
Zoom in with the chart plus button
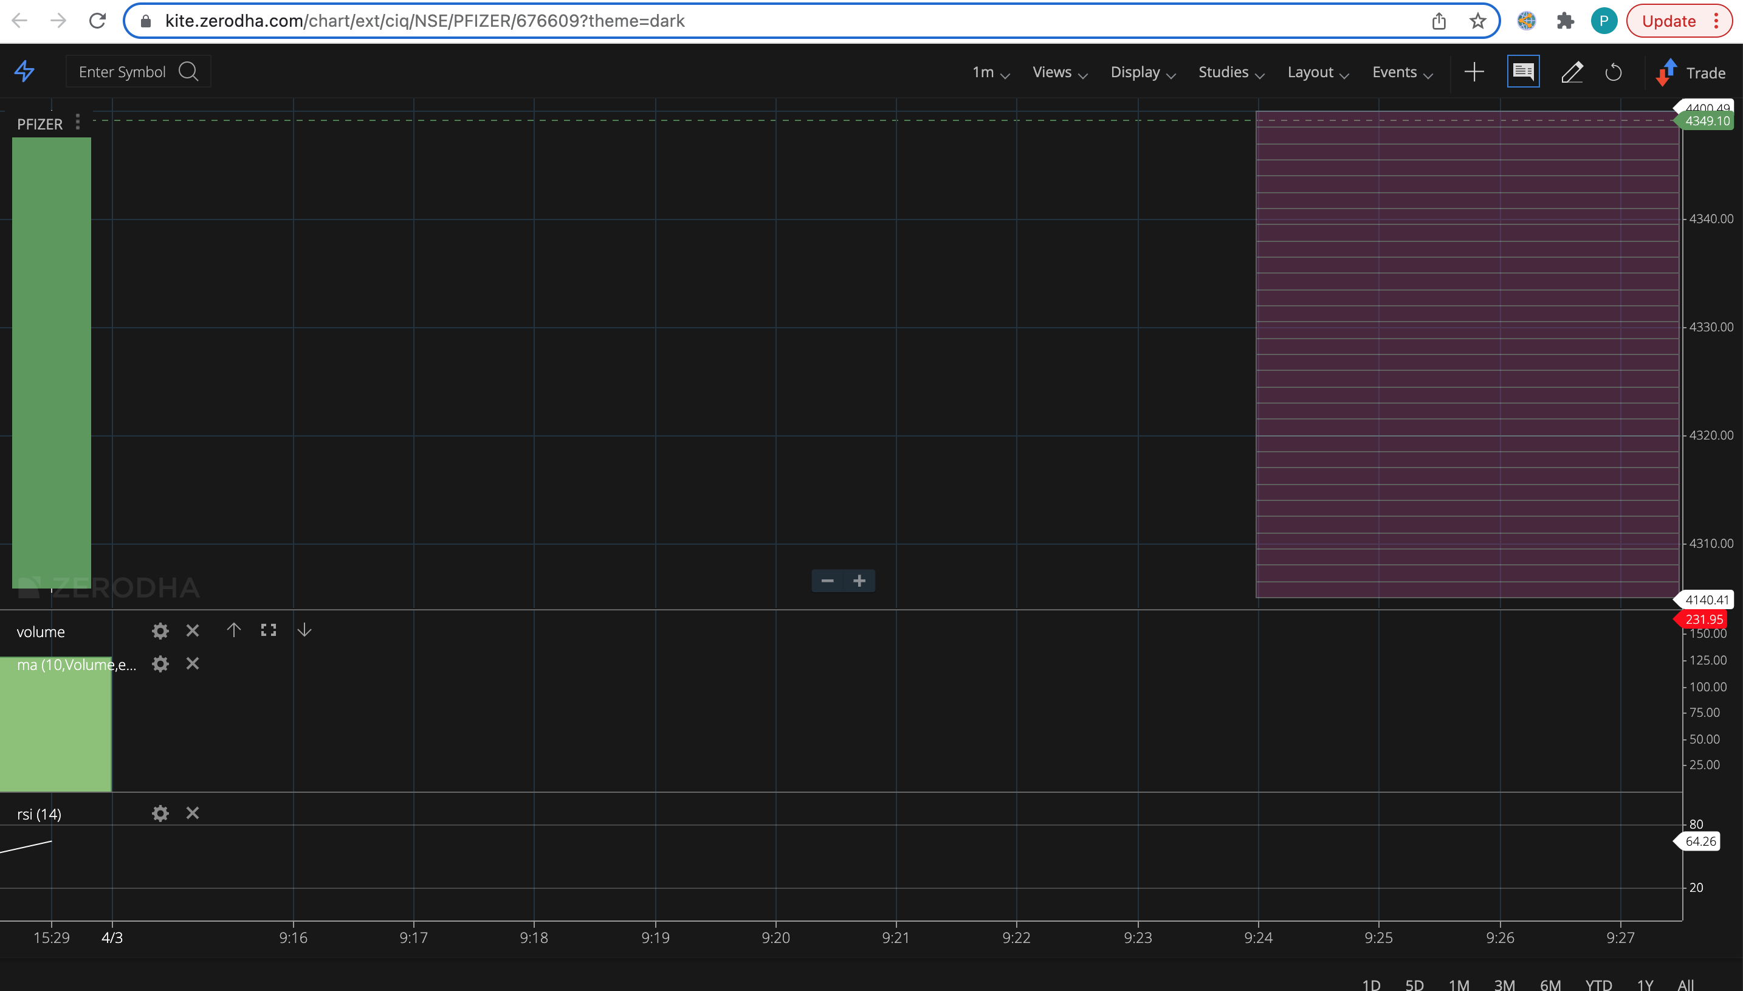pos(859,581)
